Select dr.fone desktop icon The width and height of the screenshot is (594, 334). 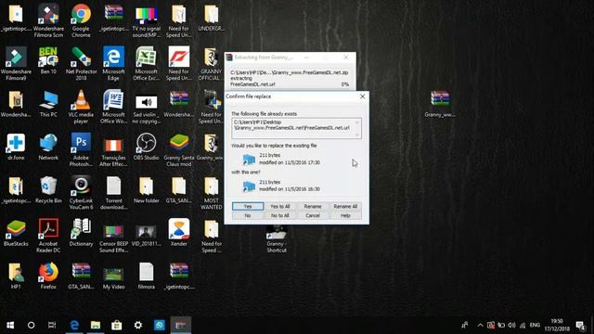pyautogui.click(x=16, y=147)
